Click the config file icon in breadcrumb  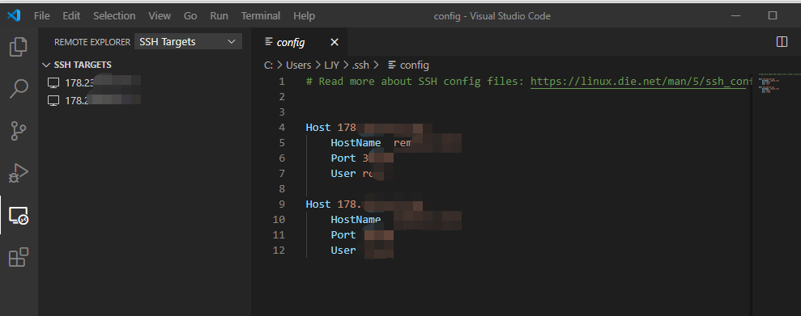pyautogui.click(x=392, y=65)
